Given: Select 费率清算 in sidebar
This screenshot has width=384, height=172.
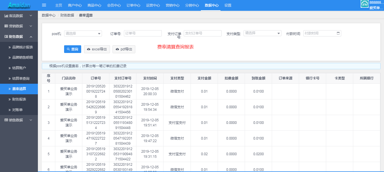Looking at the screenshot, I should click(x=19, y=89).
